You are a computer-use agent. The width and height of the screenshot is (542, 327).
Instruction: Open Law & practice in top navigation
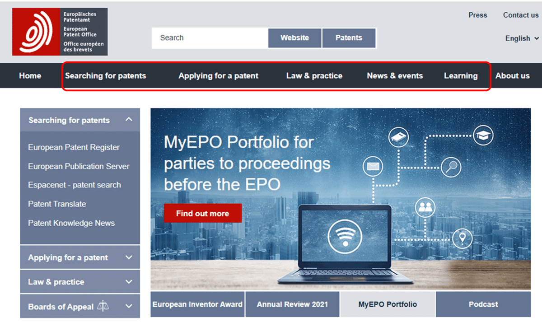(314, 75)
